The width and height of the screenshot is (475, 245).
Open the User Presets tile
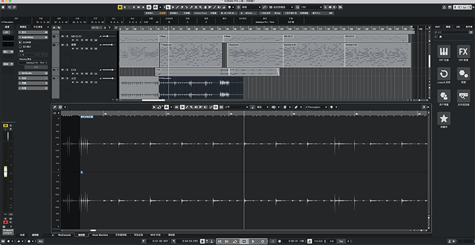[x=444, y=96]
